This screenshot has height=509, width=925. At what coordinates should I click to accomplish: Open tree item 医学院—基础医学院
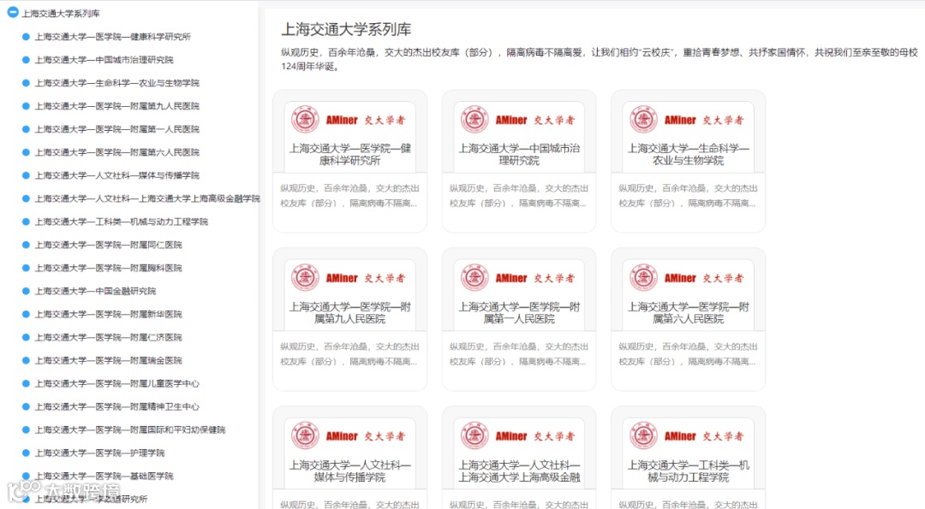point(104,476)
